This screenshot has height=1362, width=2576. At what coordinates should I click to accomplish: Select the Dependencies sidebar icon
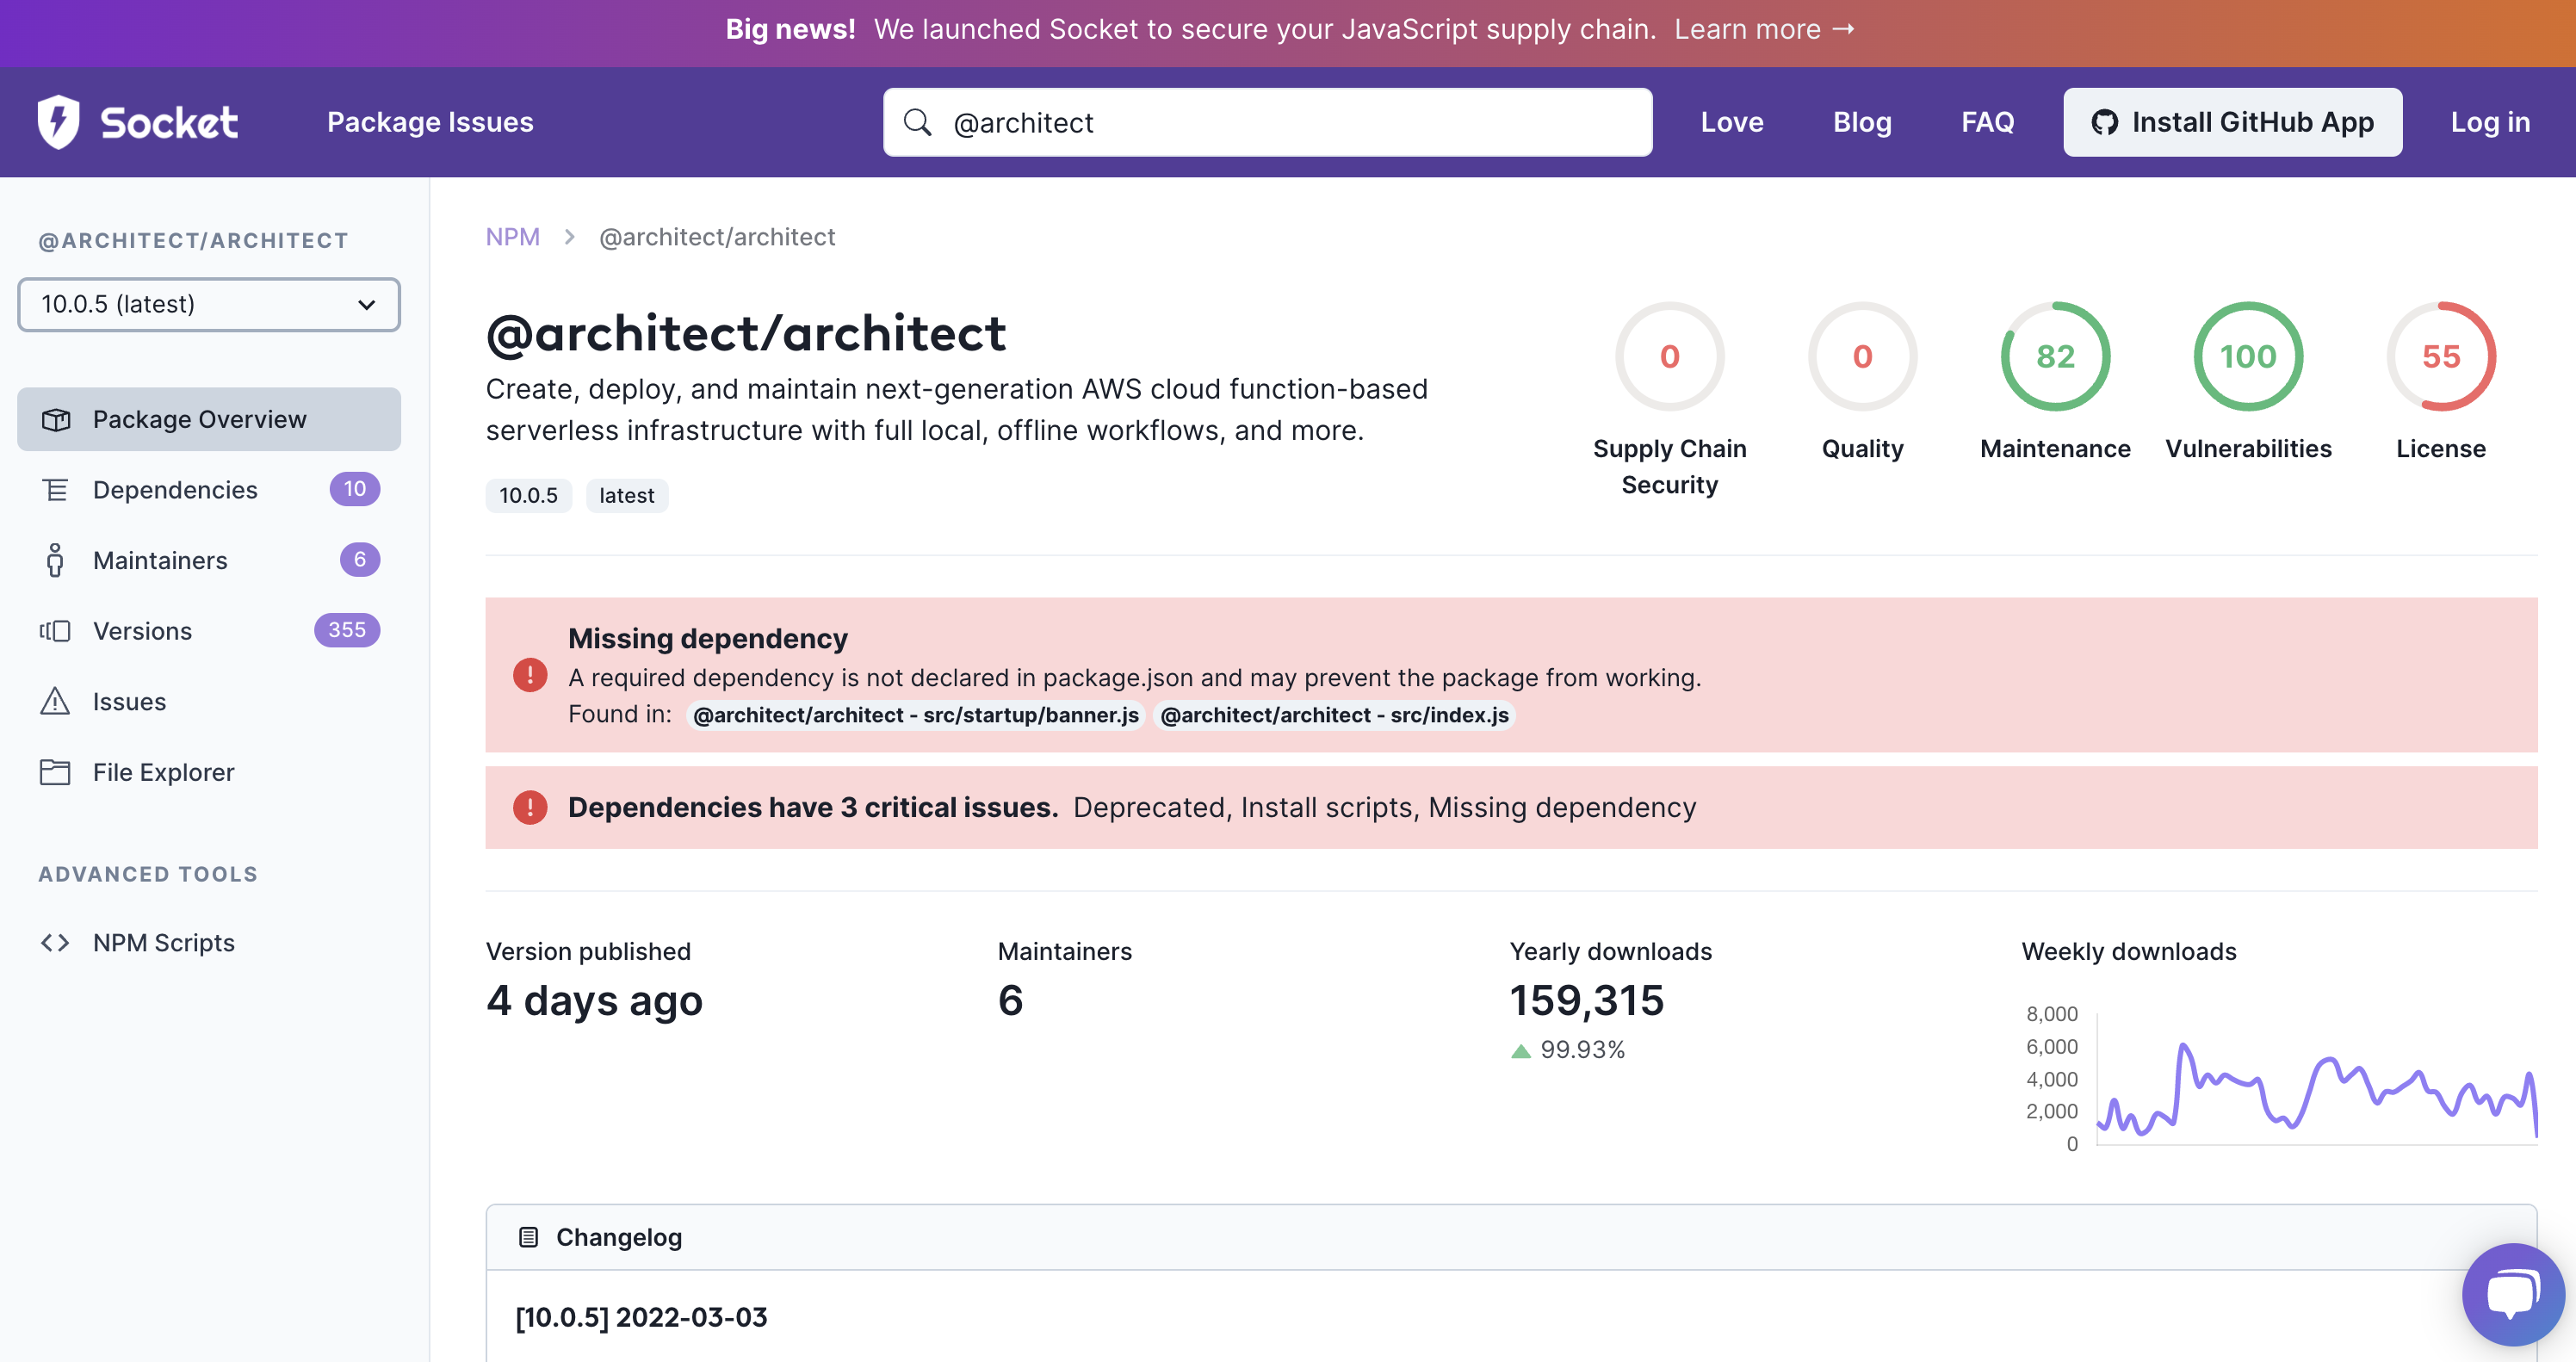click(x=55, y=489)
